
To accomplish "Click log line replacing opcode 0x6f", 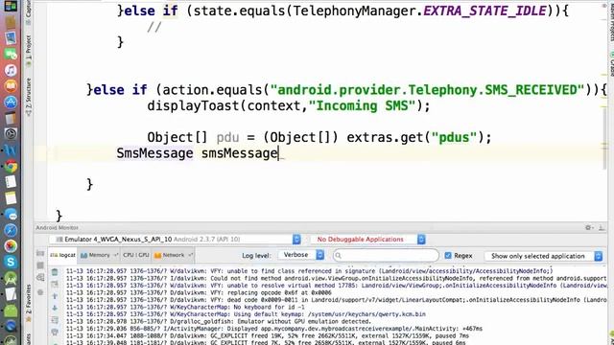I will 199,292.
